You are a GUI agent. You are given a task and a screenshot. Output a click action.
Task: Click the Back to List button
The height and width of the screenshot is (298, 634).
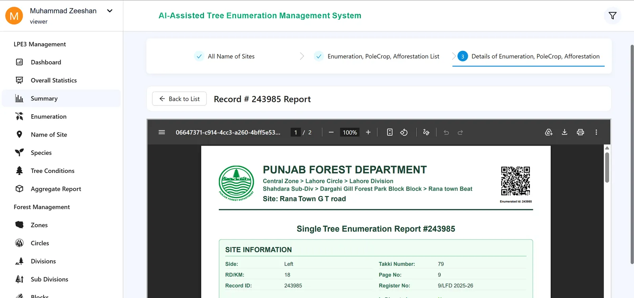click(x=180, y=99)
